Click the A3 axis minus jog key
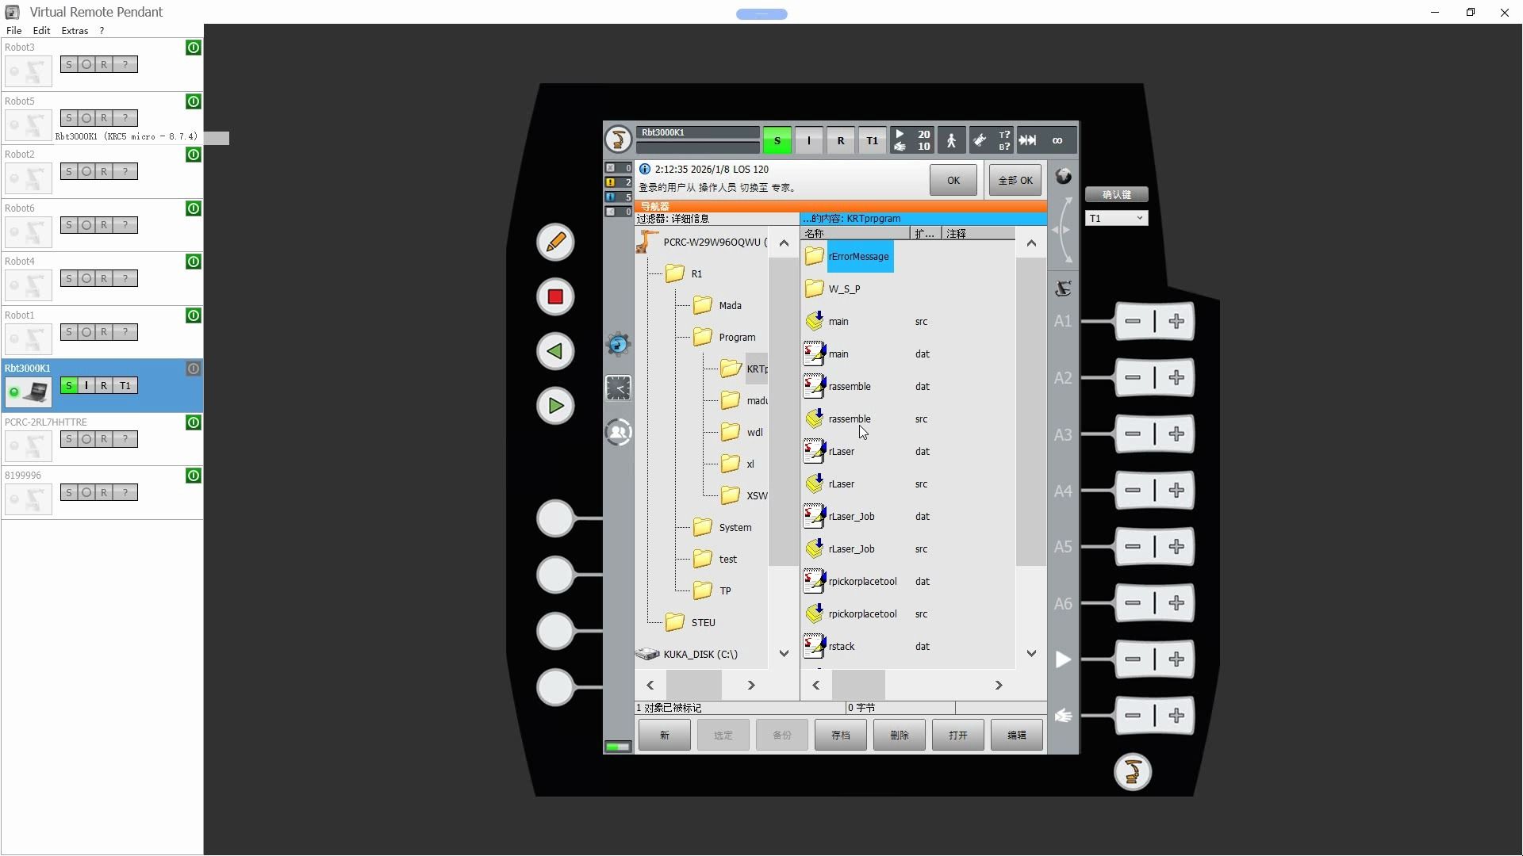This screenshot has width=1523, height=856. pyautogui.click(x=1134, y=434)
